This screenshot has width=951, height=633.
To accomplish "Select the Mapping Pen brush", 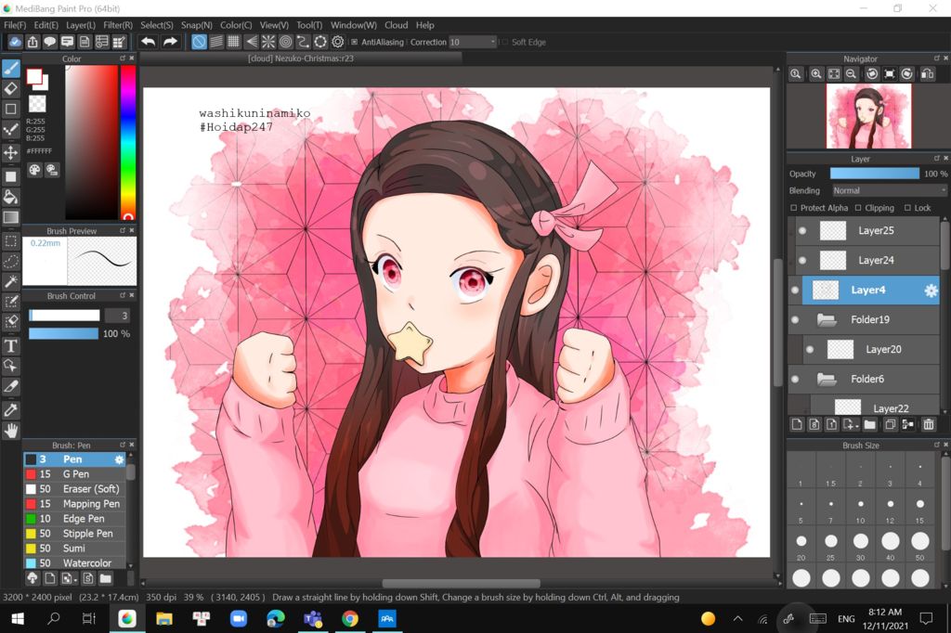I will pyautogui.click(x=74, y=504).
